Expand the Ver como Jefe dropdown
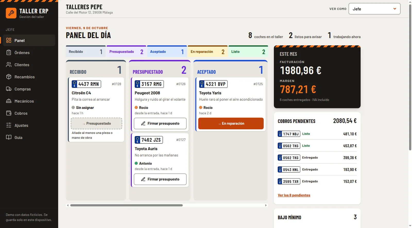The width and height of the screenshot is (412, 228). click(374, 9)
